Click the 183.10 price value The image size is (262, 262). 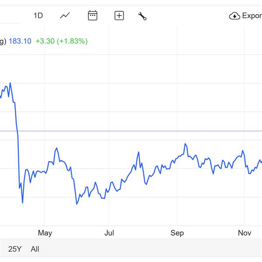pyautogui.click(x=20, y=41)
